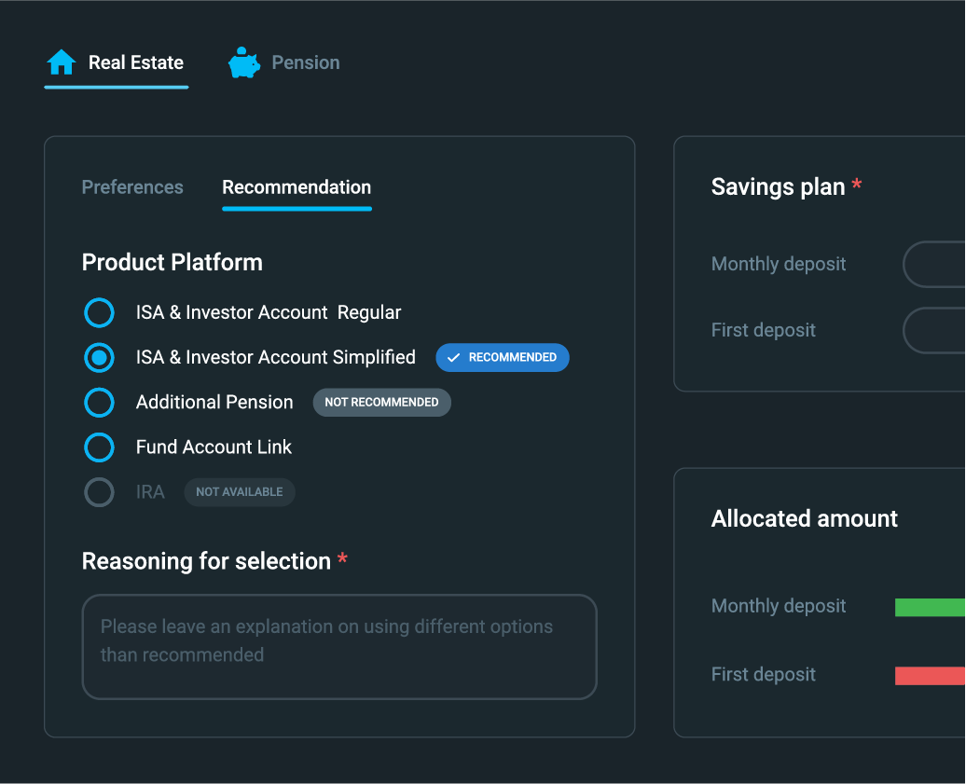This screenshot has height=784, width=966.
Task: Click the Allocated amount heading
Action: (805, 518)
